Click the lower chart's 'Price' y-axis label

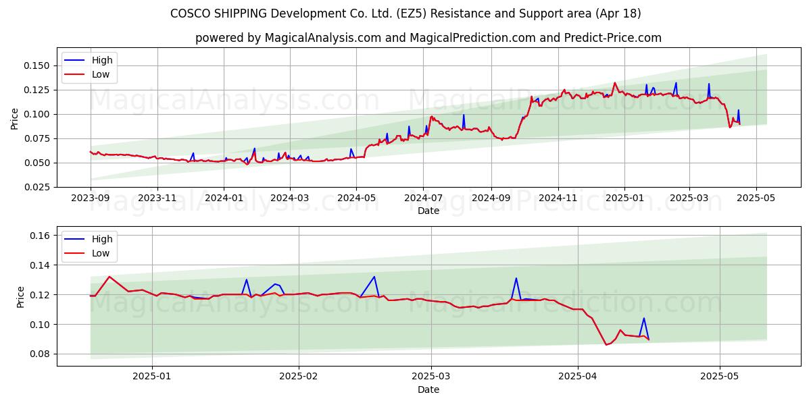[x=20, y=297]
